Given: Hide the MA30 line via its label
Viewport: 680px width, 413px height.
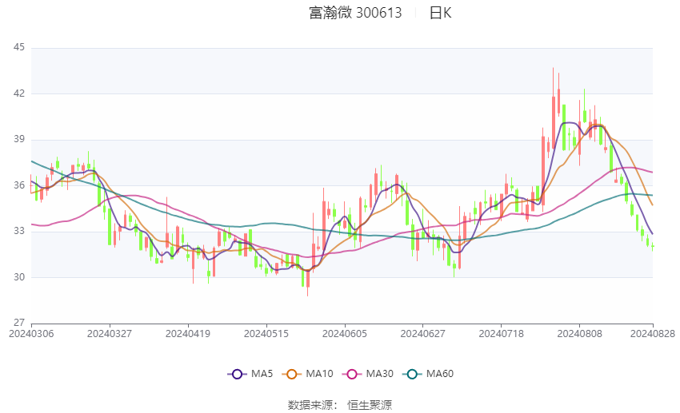Looking at the screenshot, I should pos(379,374).
